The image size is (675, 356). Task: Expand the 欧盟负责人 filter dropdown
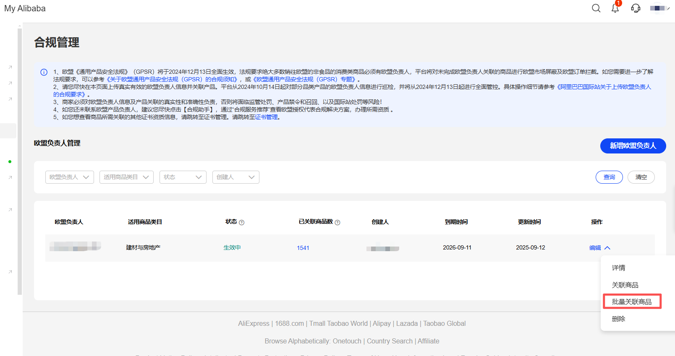[69, 177]
